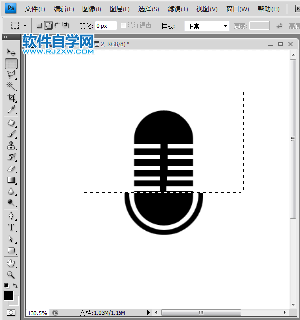Image resolution: width=300 pixels, height=320 pixels.
Task: Open the 样式 style dropdown
Action: coord(207,26)
